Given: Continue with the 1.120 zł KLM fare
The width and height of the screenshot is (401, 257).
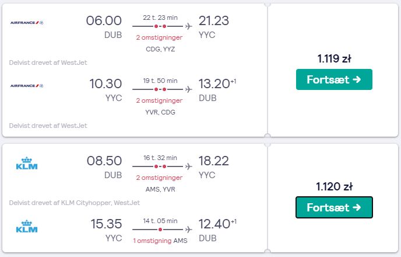Looking at the screenshot, I should [334, 207].
